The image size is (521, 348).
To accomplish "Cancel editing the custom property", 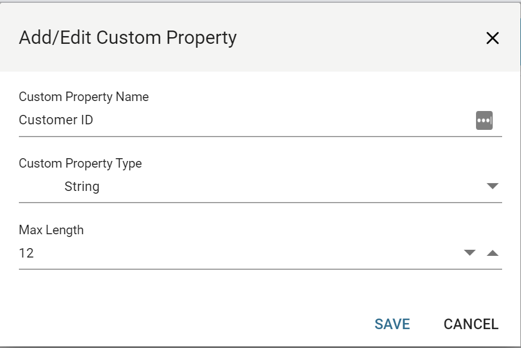I will click(x=471, y=324).
